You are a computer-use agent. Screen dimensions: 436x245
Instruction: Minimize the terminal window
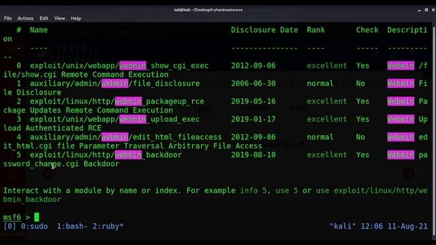420,10
